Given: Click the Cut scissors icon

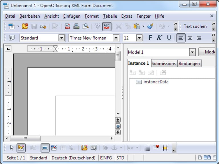Looking at the screenshot, I should point(119,26).
